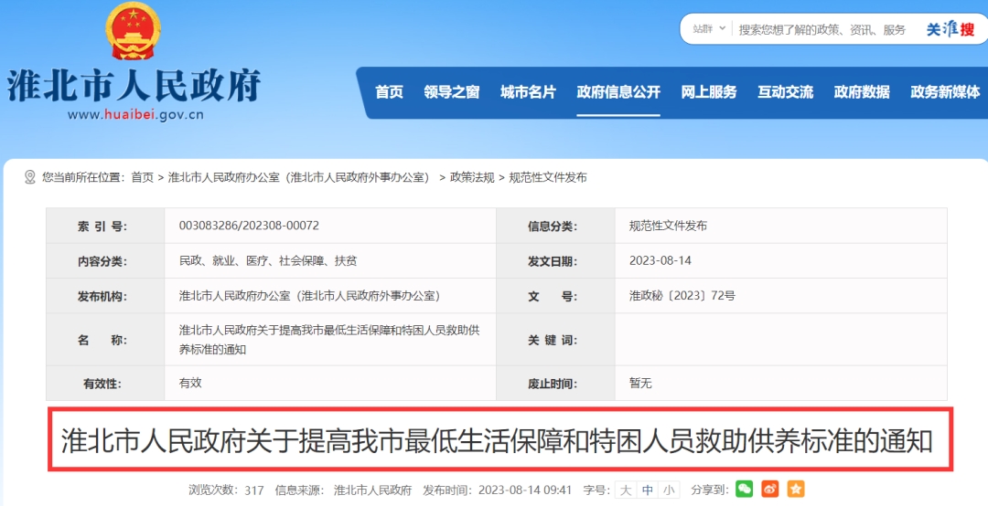Click the 索引号 label cell
988x506 pixels.
(105, 226)
